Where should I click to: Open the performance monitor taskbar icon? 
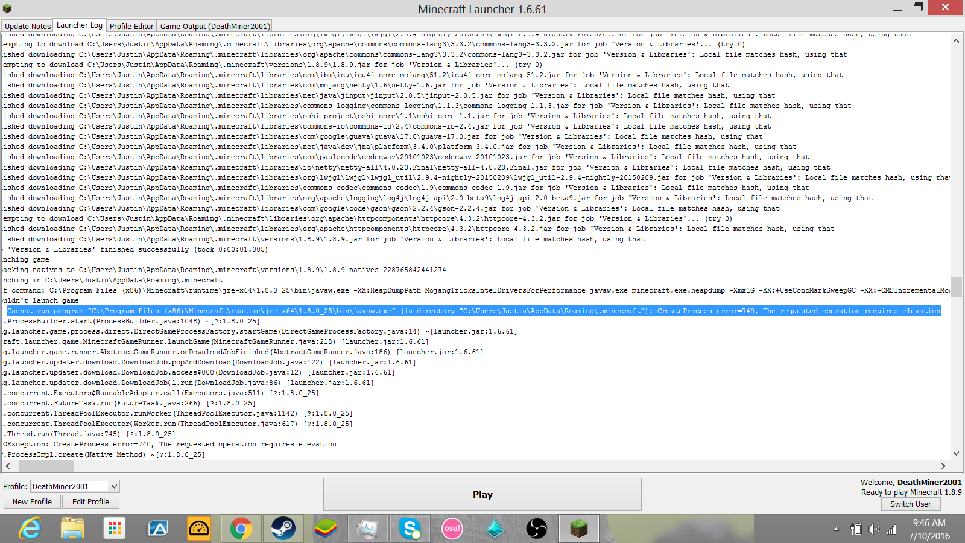pyautogui.click(x=367, y=529)
